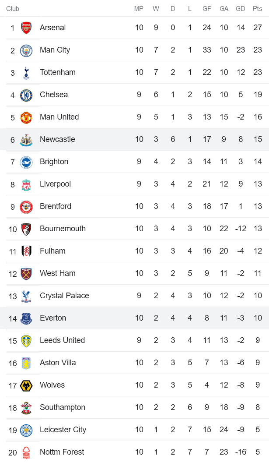This screenshot has width=269, height=466.
Task: Click the Pts column header
Action: [x=258, y=9]
